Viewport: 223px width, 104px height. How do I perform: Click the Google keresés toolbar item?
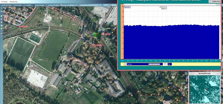pos(6,5)
